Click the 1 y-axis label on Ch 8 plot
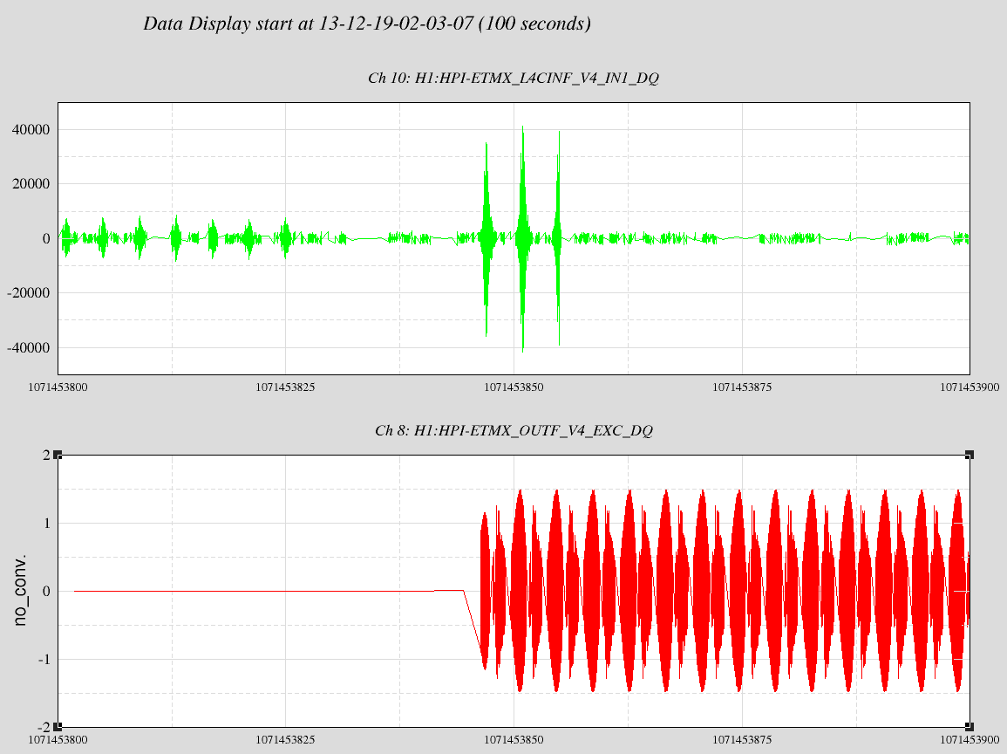1007x754 pixels. coord(46,524)
